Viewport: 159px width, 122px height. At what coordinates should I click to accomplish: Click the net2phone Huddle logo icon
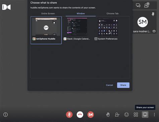(x=6, y=7)
